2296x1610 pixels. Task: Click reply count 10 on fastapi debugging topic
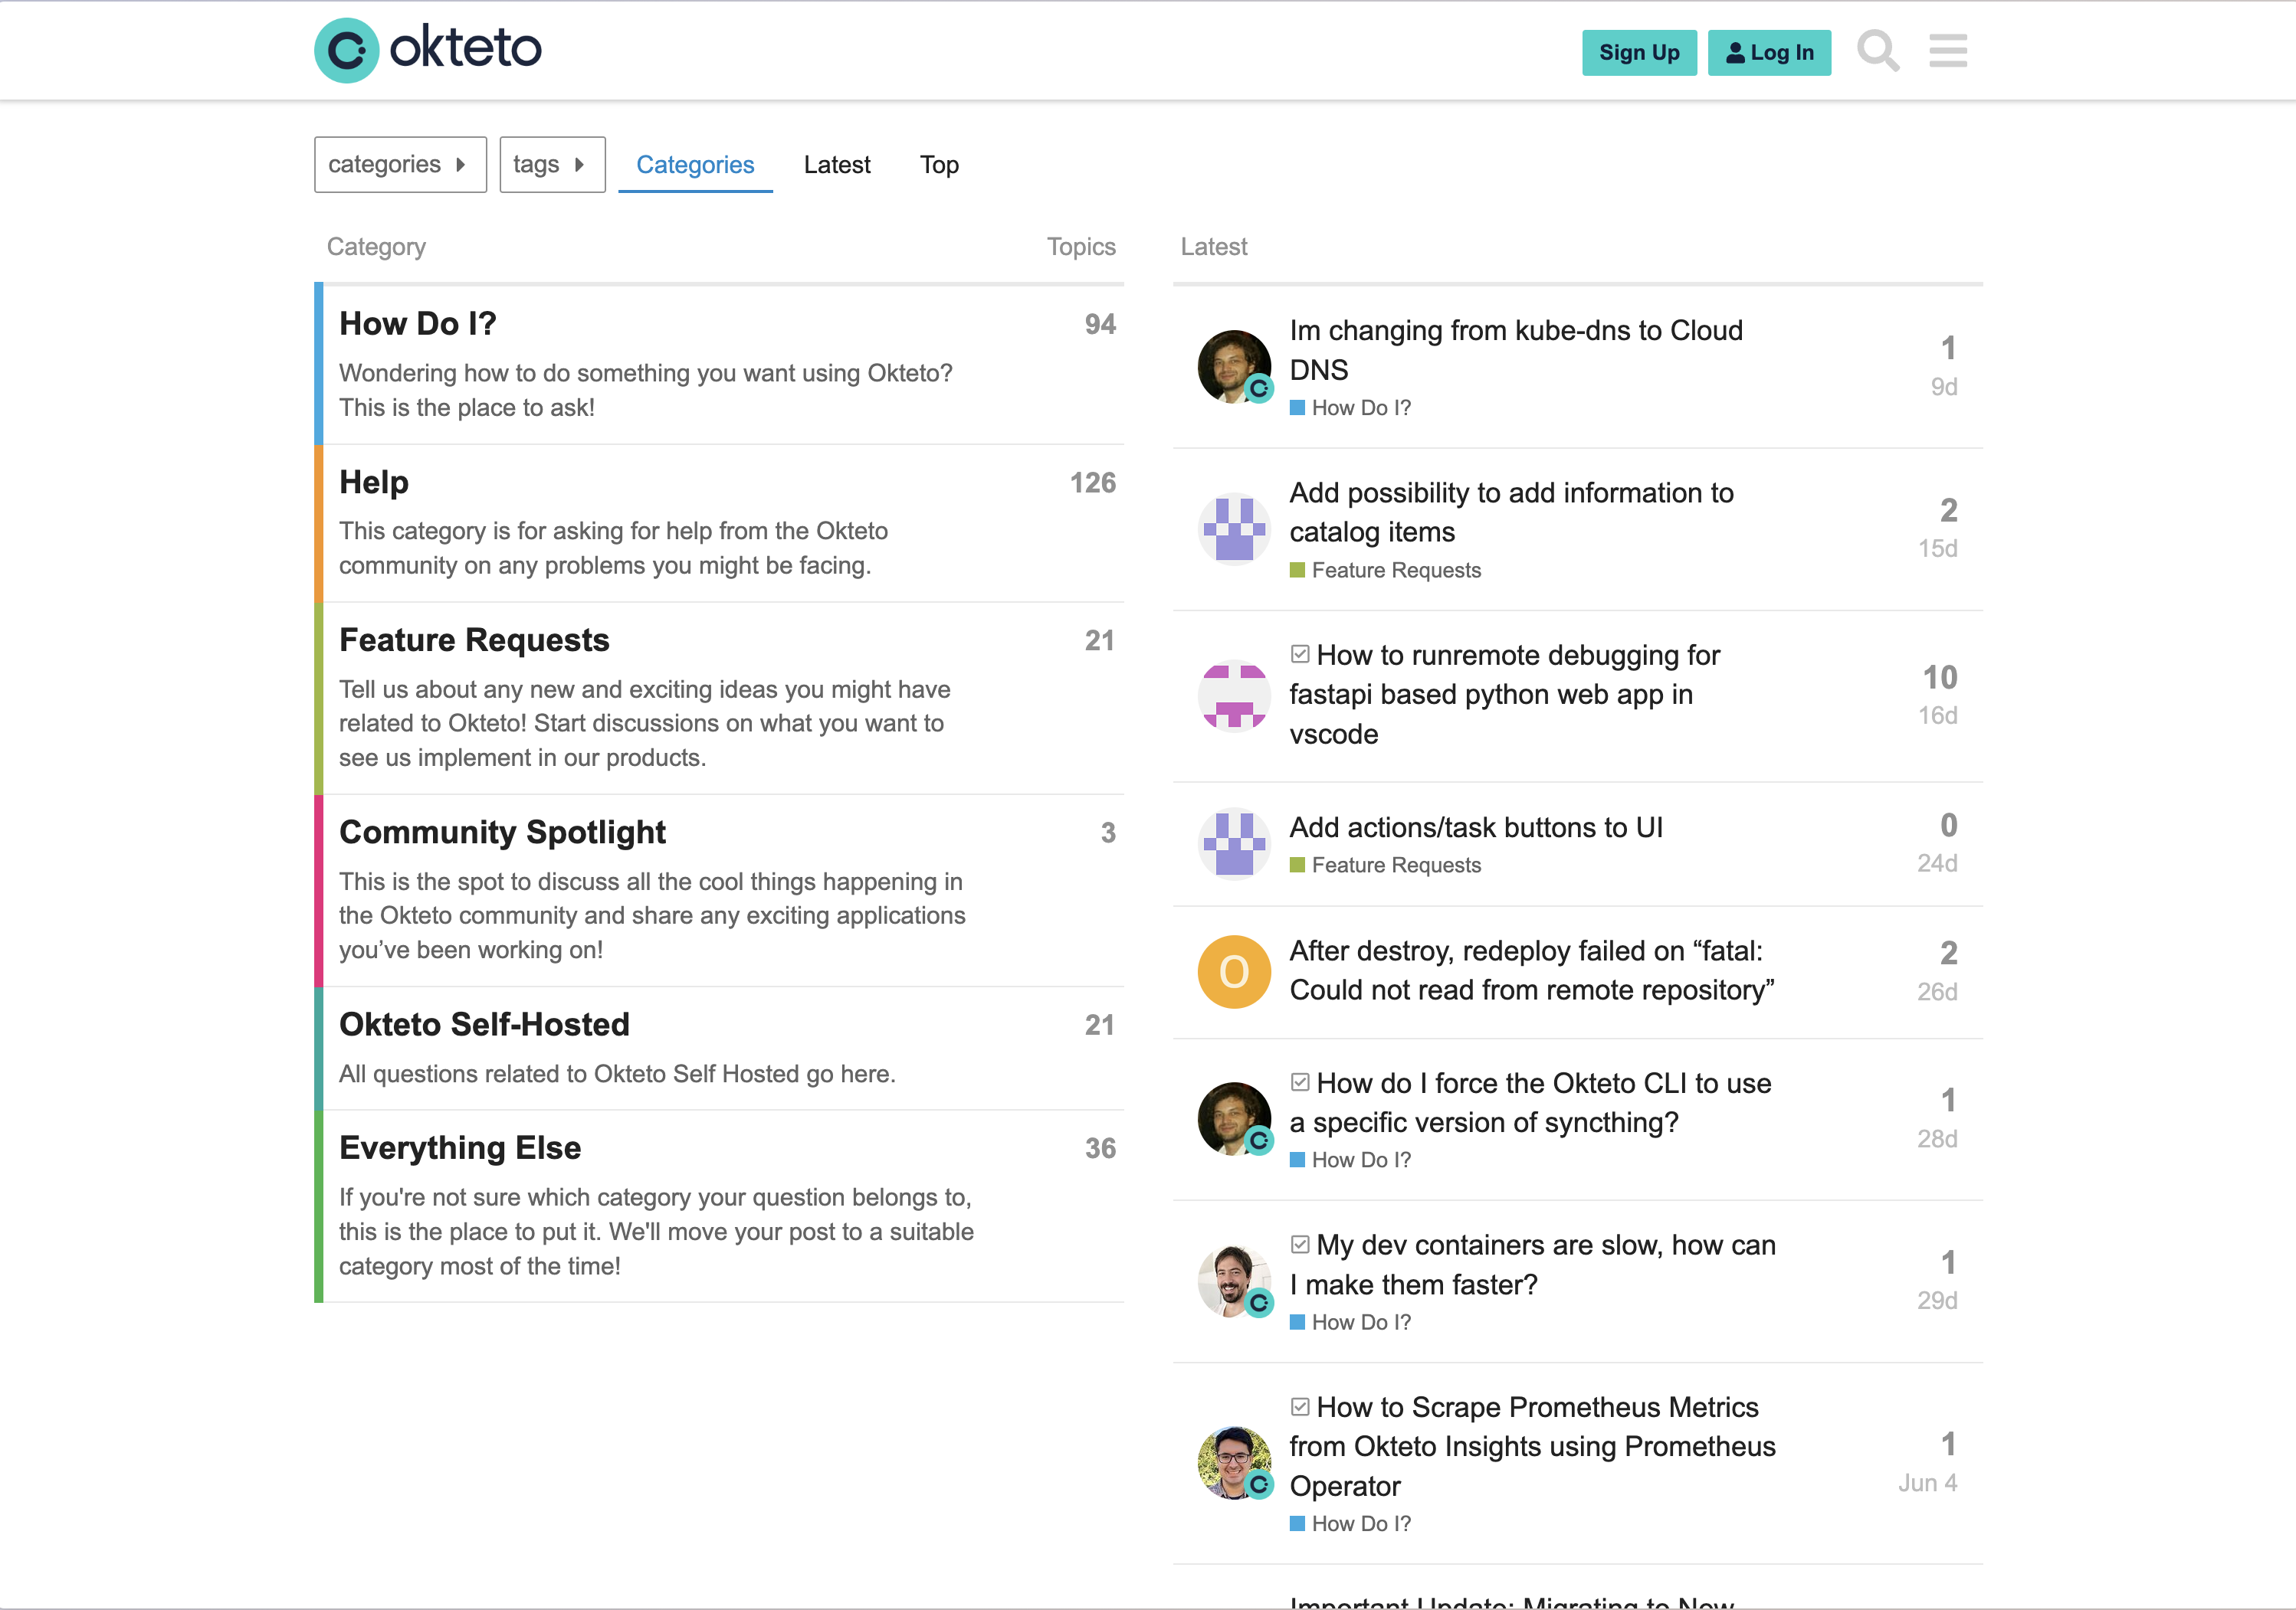pyautogui.click(x=1940, y=676)
